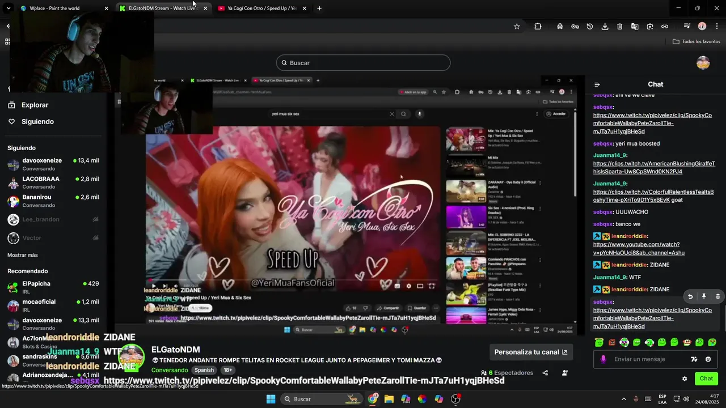This screenshot has width=726, height=408.
Task: Open the translate extension icon
Action: (635, 26)
